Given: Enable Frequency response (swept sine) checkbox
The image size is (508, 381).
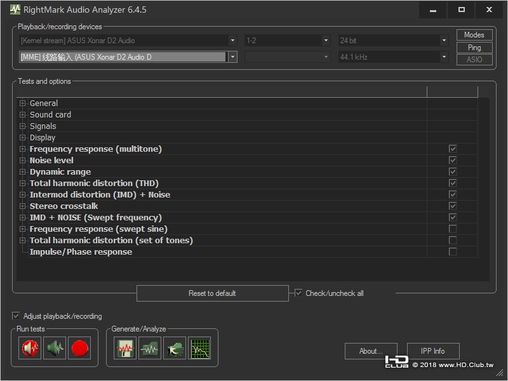Looking at the screenshot, I should (453, 229).
